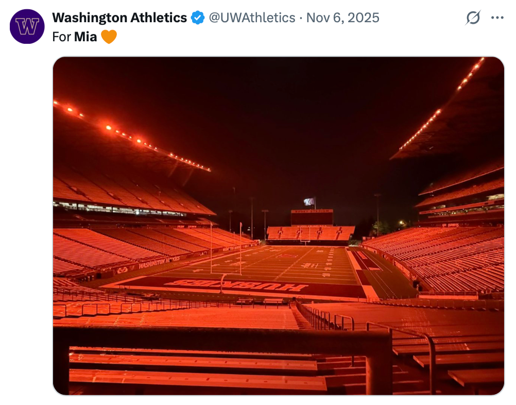This screenshot has width=516, height=405.
Task: Visit the @UWAthletics handle link
Action: (252, 18)
